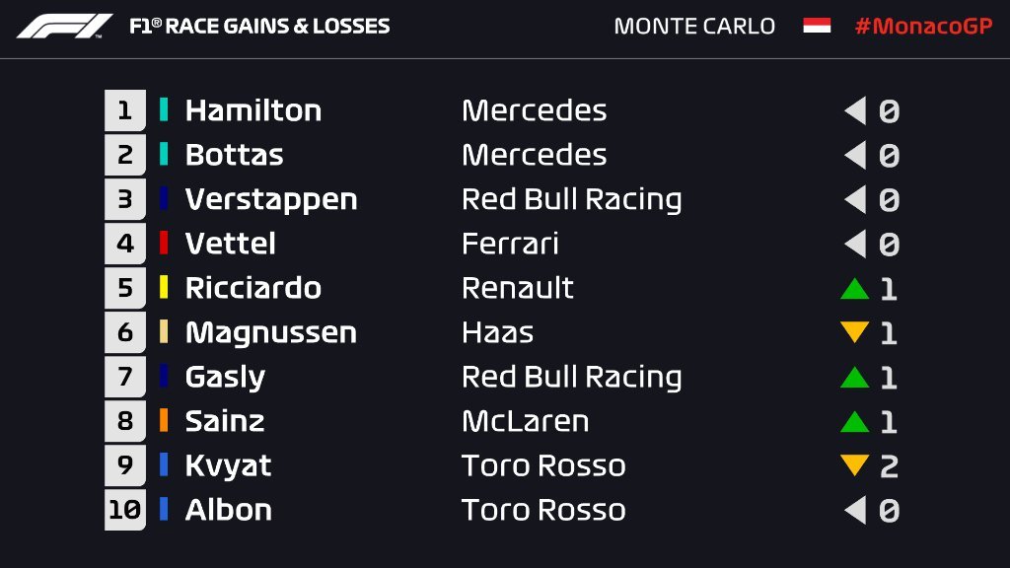Click Vettel's red Ferrari color bar
This screenshot has height=568, width=1010.
164,243
